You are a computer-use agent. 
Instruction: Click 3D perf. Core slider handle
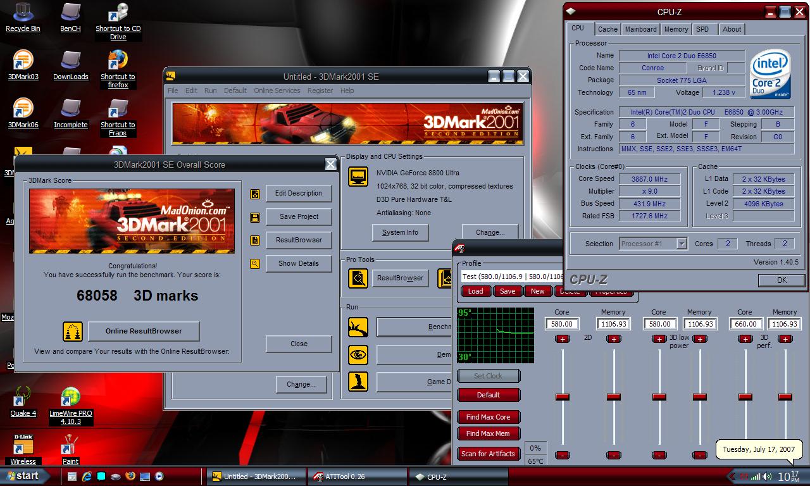click(745, 397)
